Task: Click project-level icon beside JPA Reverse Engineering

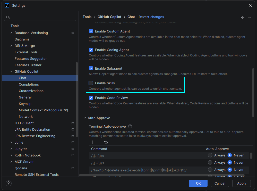Action: (73, 136)
